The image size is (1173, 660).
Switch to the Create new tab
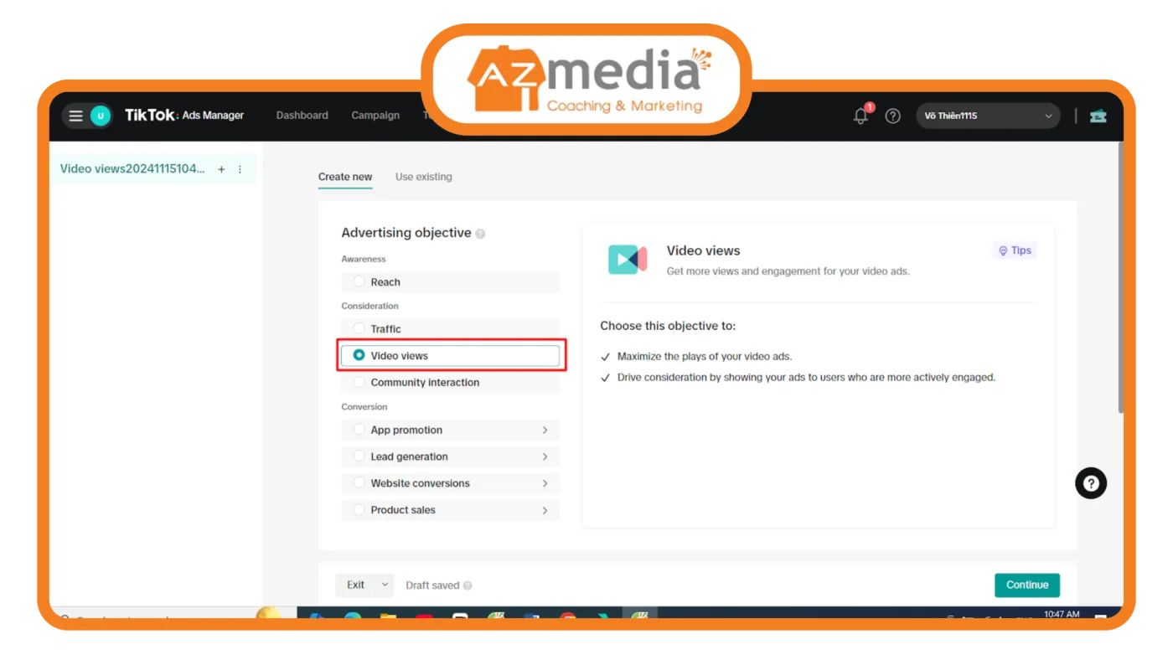coord(345,177)
